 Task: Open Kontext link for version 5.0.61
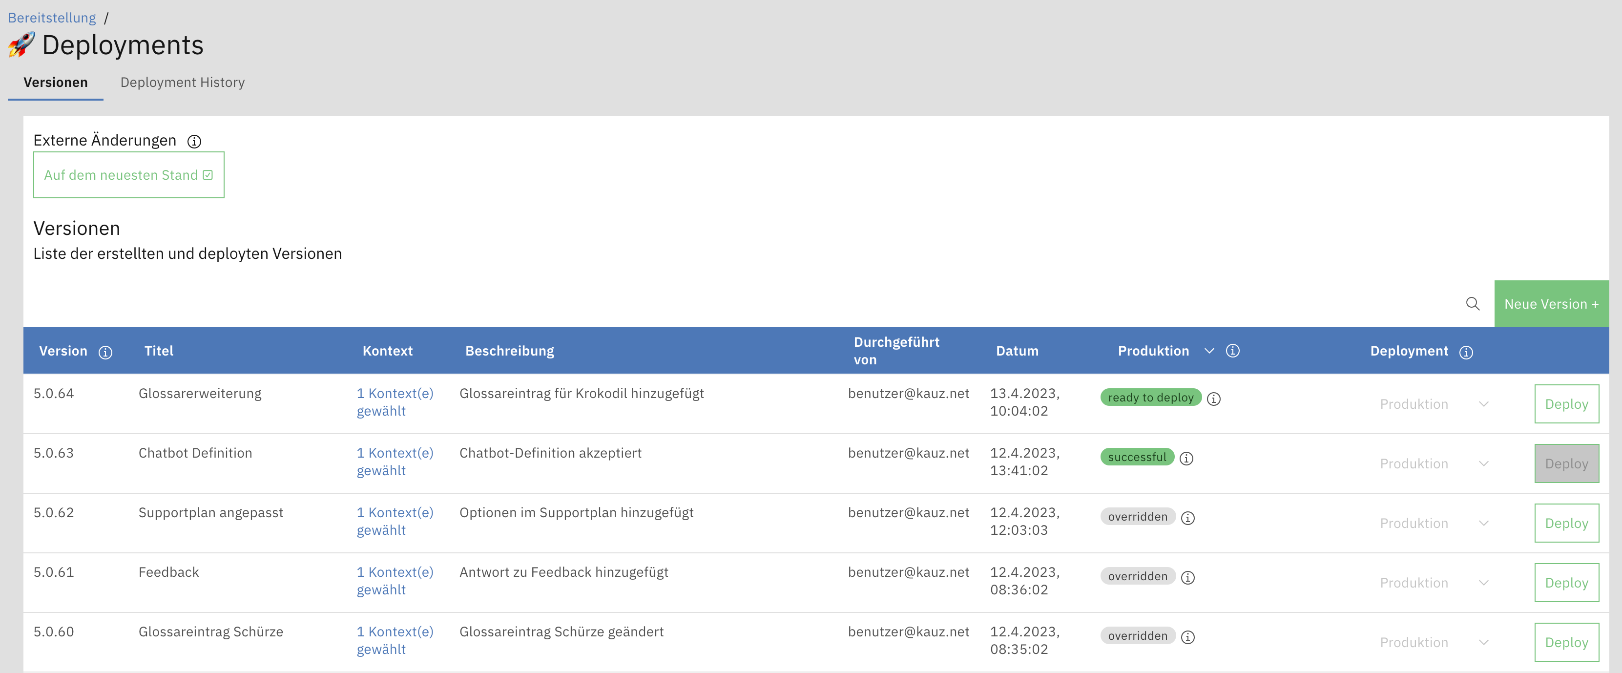[395, 581]
